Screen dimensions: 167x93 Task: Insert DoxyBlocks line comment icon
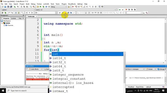tap(12, 13)
